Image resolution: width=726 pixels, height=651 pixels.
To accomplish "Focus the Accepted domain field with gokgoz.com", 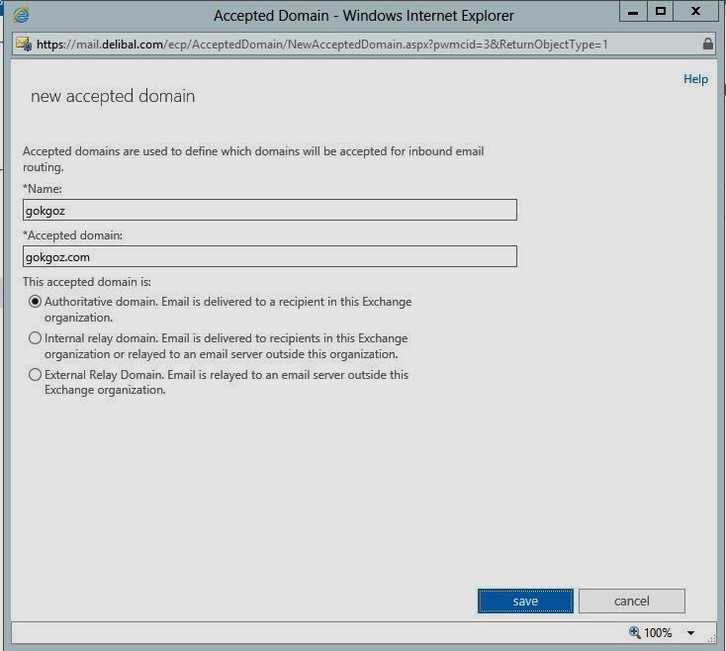I will point(269,256).
